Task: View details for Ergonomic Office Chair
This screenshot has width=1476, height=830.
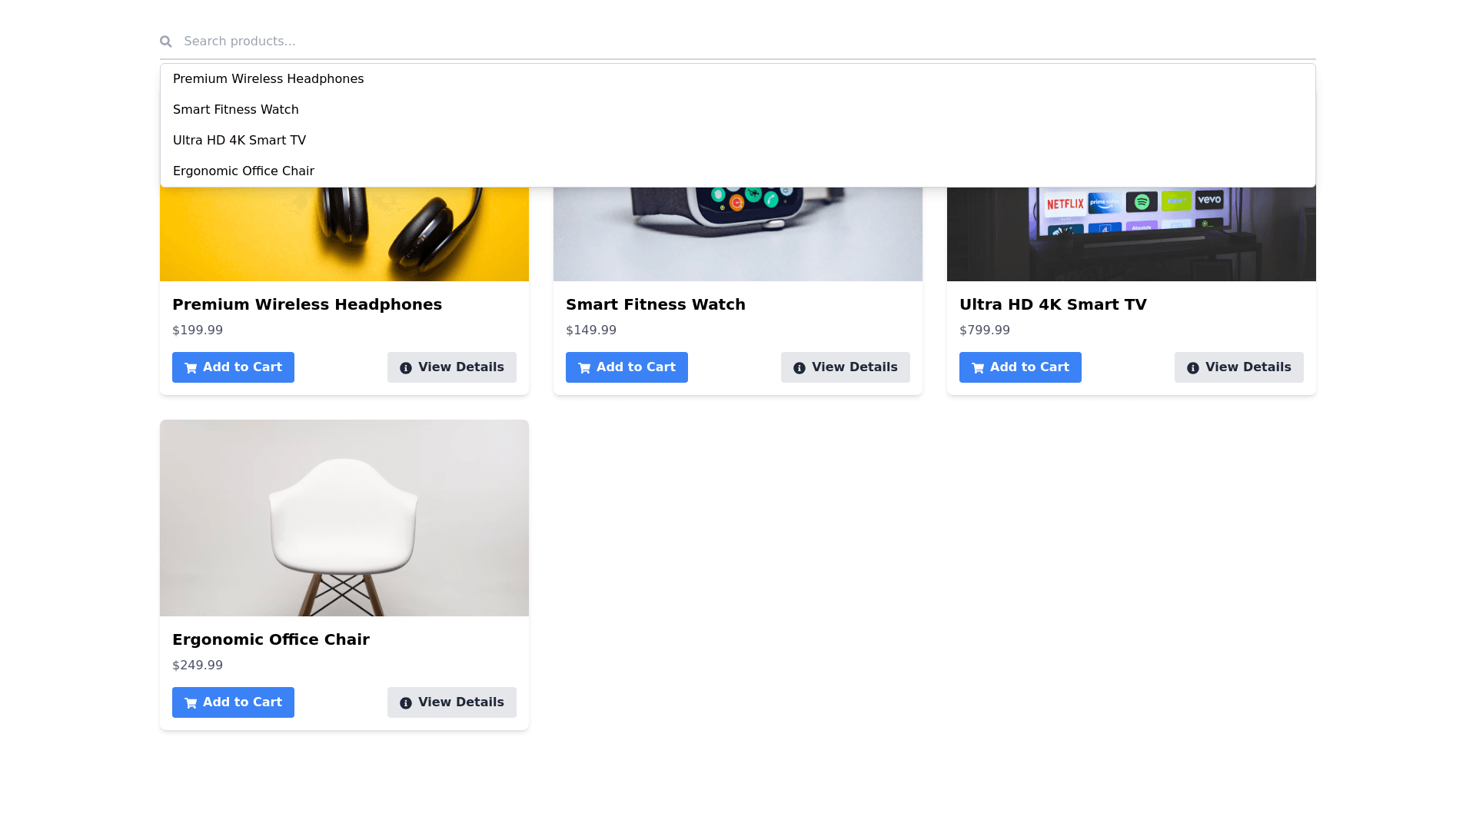Action: click(x=452, y=702)
